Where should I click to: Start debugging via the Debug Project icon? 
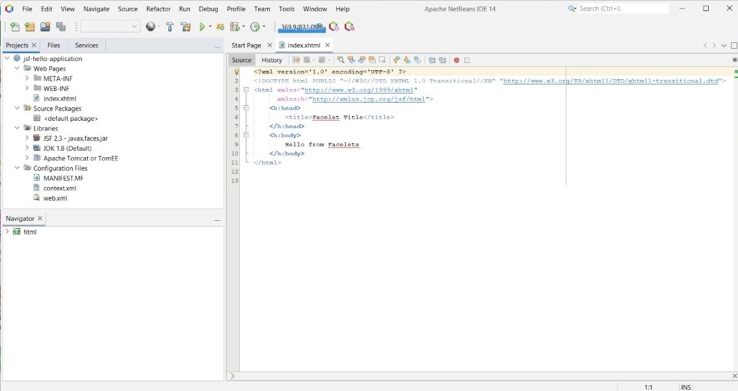pos(220,27)
